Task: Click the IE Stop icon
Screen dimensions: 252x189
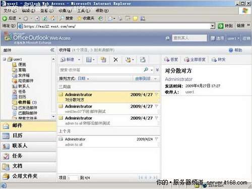Action: (x=37, y=18)
